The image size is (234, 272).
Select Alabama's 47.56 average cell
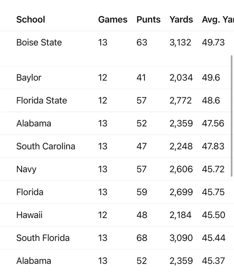(x=213, y=123)
